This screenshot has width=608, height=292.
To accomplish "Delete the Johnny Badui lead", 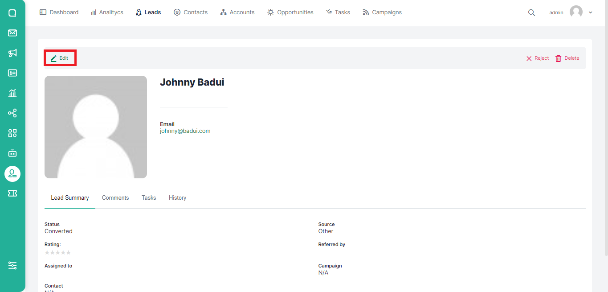I will point(567,58).
